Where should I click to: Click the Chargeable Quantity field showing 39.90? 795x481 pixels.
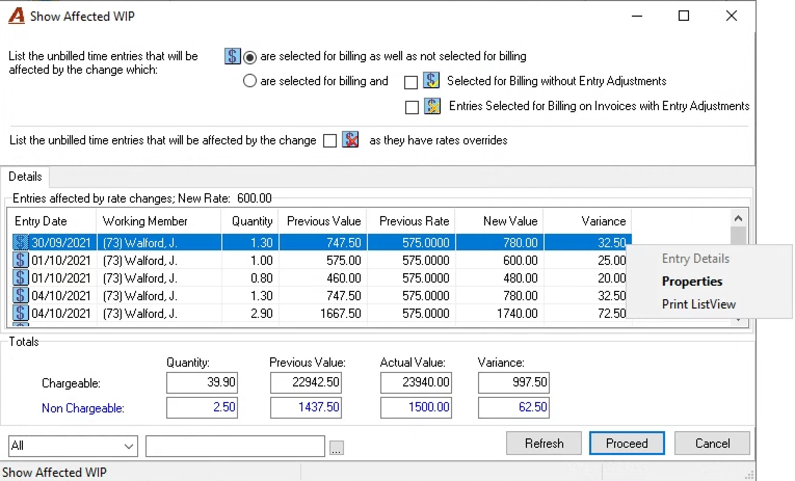tap(202, 383)
